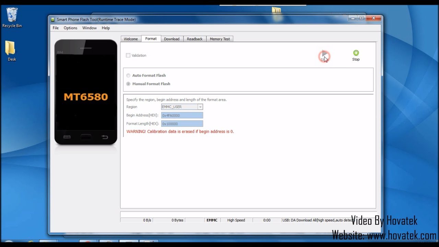Screen dimensions: 439x247
Task: Open the Options menu
Action: (x=70, y=28)
